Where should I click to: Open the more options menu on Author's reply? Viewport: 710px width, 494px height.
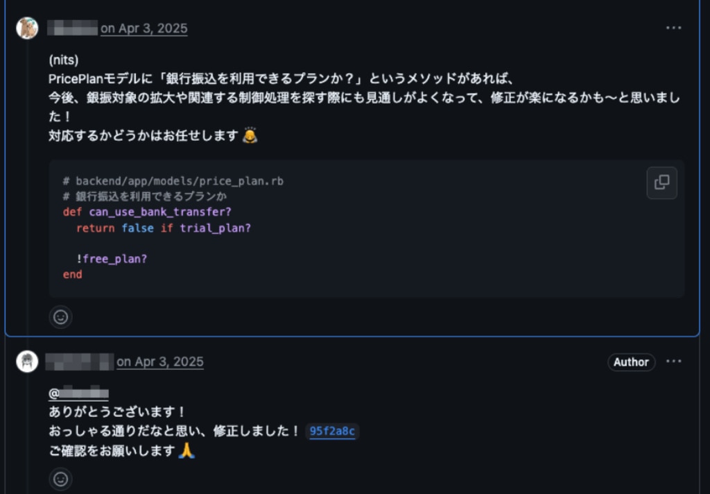[673, 361]
